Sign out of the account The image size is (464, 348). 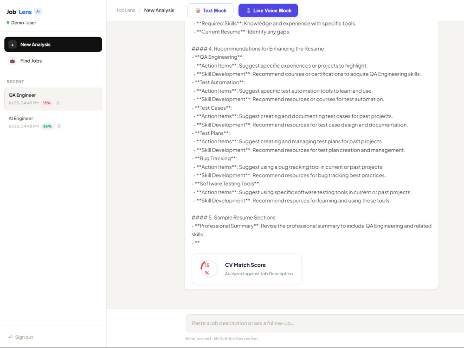coord(21,337)
